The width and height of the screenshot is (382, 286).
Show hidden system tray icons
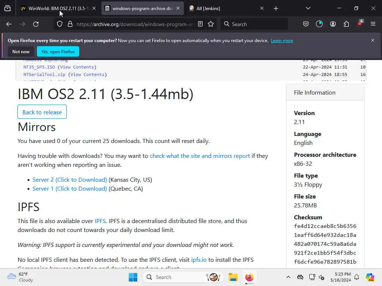click(288, 277)
